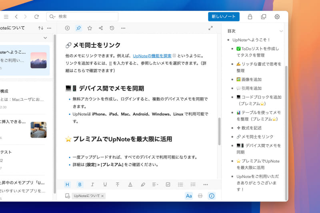
Task: Share the note via share icon
Action: [x=101, y=28]
